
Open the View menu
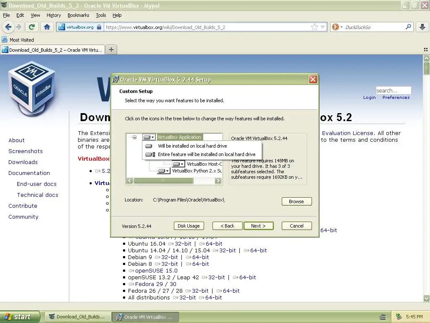pyautogui.click(x=35, y=15)
